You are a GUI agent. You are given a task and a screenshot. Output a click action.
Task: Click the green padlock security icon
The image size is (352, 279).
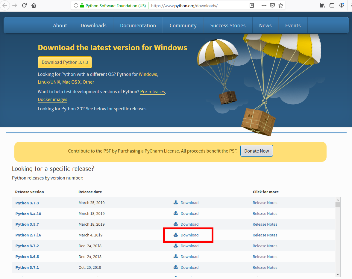point(82,6)
